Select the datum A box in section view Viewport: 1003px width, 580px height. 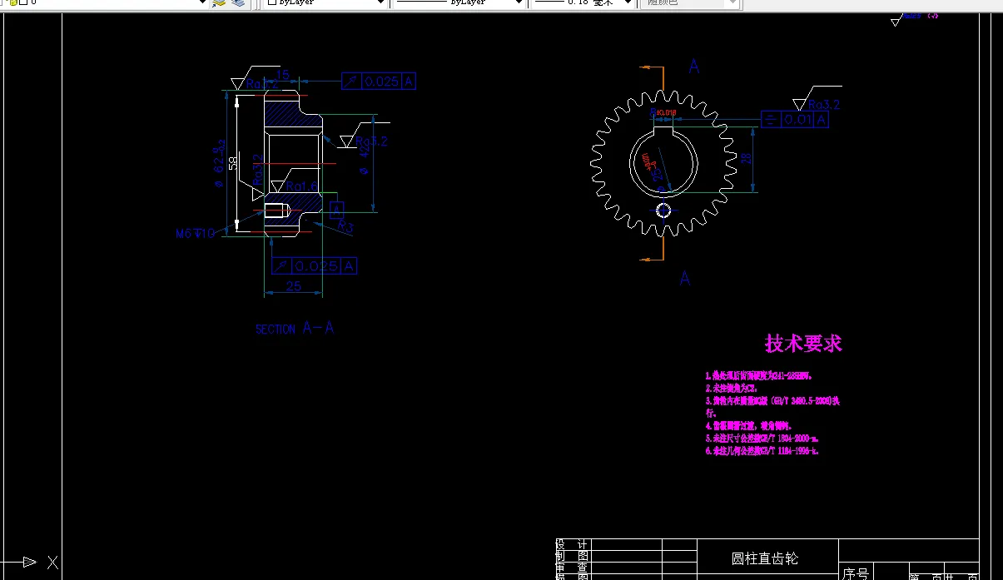tap(337, 210)
